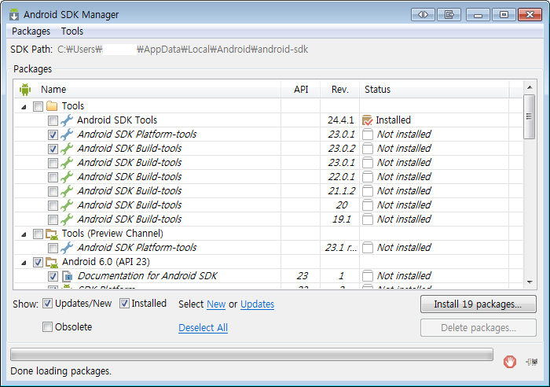
Task: Toggle the Installed show checkbox
Action: (x=124, y=304)
